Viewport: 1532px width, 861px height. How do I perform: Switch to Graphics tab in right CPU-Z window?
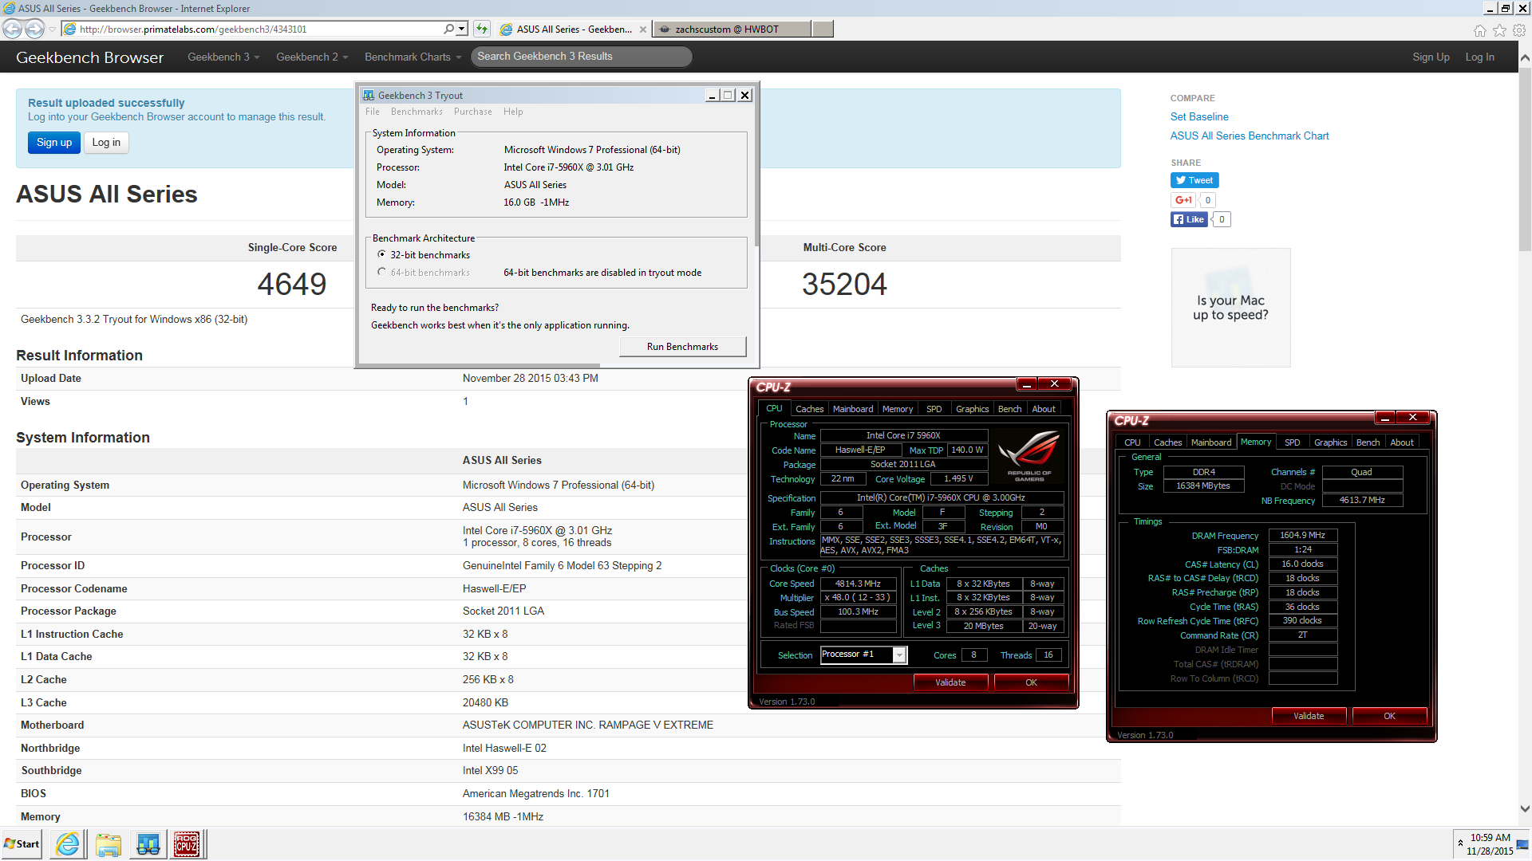1330,442
